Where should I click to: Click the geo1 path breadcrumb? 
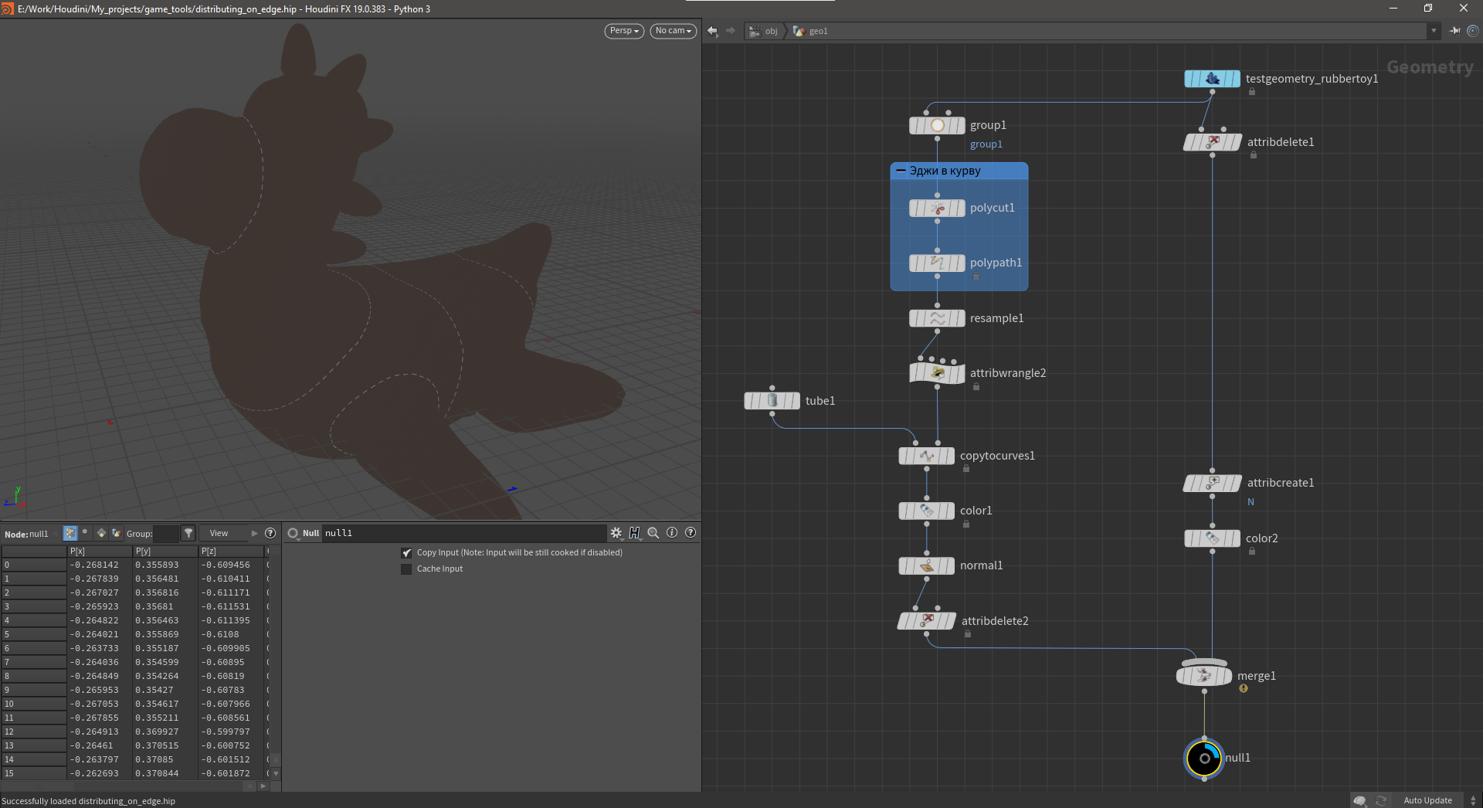point(810,31)
